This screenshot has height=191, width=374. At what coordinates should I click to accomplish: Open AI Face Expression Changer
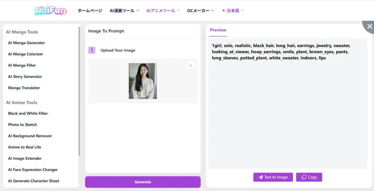click(x=33, y=170)
